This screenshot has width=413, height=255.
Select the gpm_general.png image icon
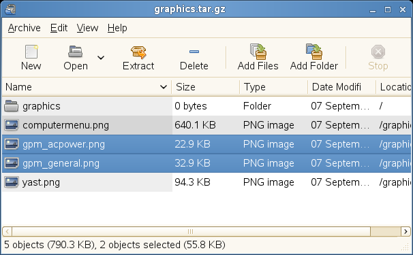(x=12, y=163)
